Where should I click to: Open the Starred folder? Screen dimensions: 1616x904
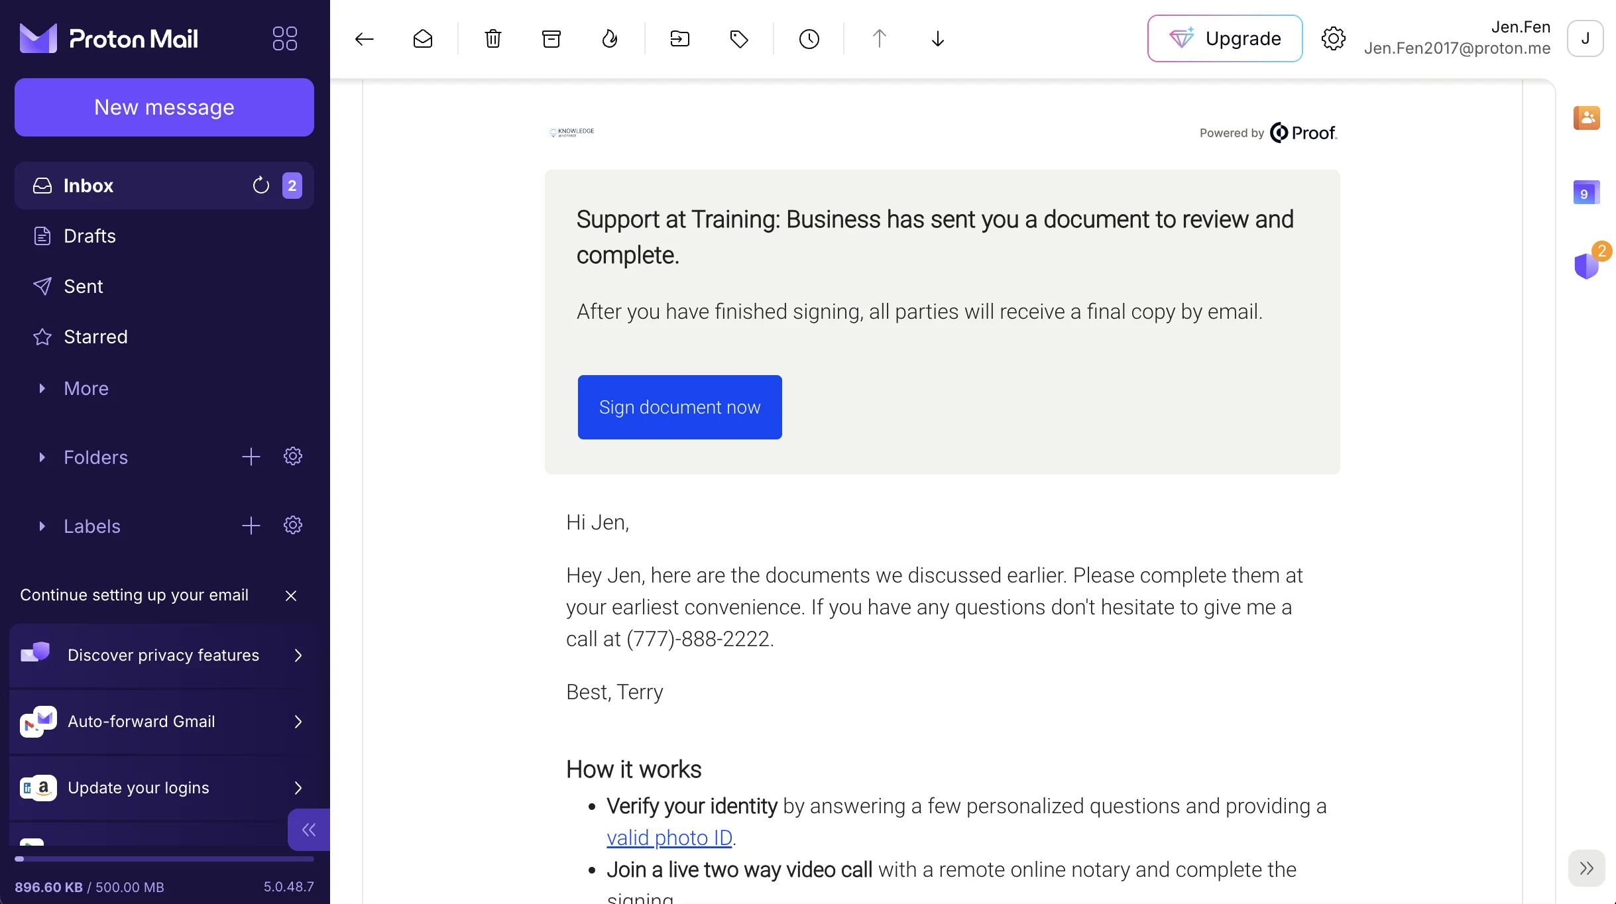[x=95, y=337]
